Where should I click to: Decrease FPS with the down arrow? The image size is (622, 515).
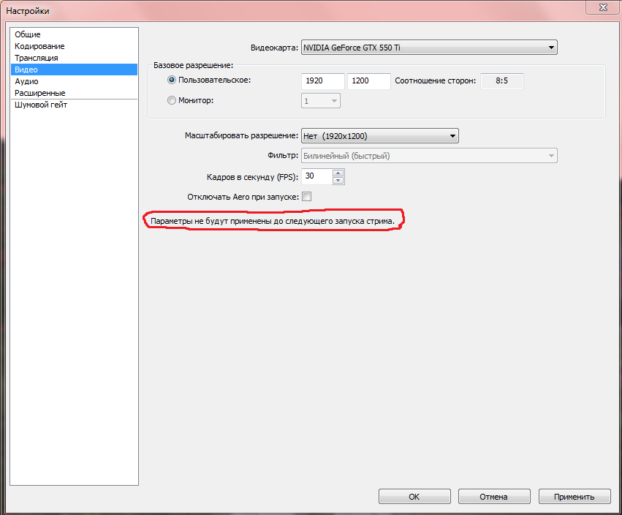coord(338,180)
